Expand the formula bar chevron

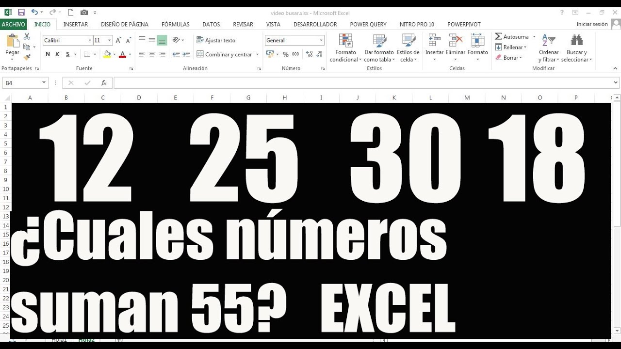pyautogui.click(x=616, y=83)
